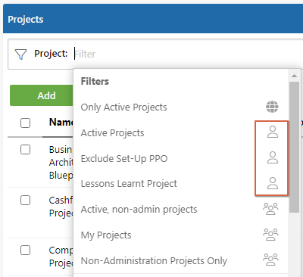Viewport: 303px width, 277px height.
Task: Open the Business Architecture Blueprint project link
Action: click(61, 162)
